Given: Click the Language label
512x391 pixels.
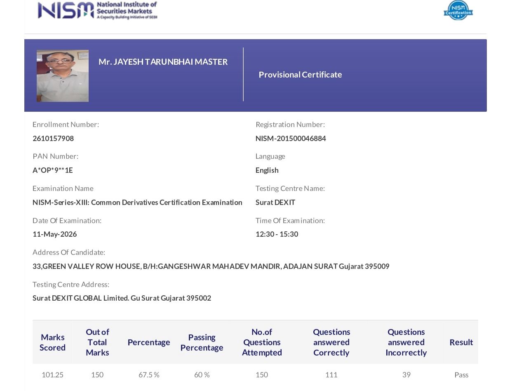Looking at the screenshot, I should coord(270,156).
